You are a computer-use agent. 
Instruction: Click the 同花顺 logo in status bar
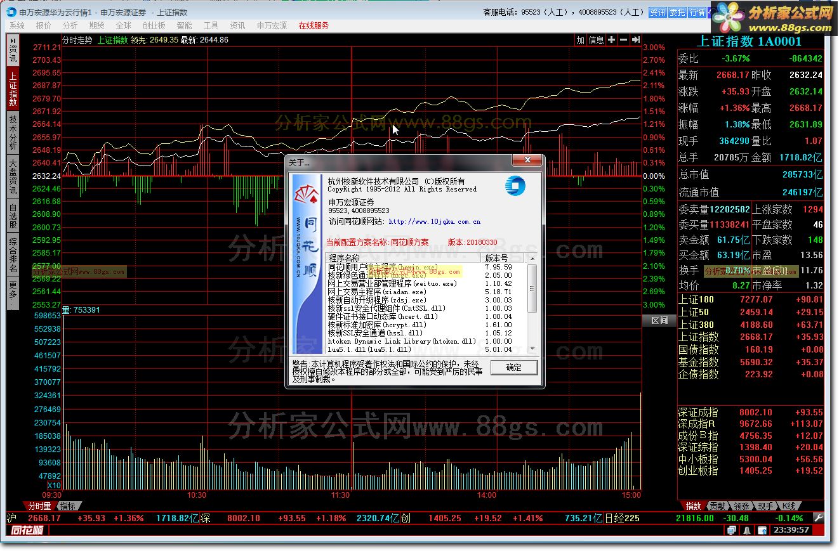coord(27,530)
